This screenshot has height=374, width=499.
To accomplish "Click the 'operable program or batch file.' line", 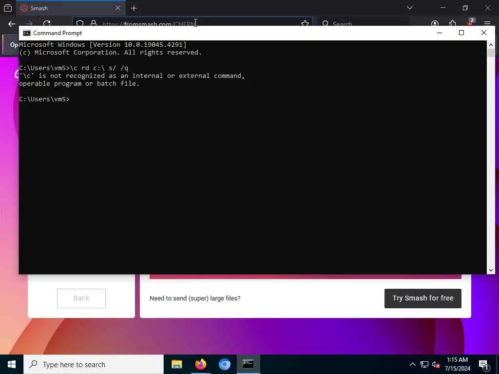I will tap(79, 84).
